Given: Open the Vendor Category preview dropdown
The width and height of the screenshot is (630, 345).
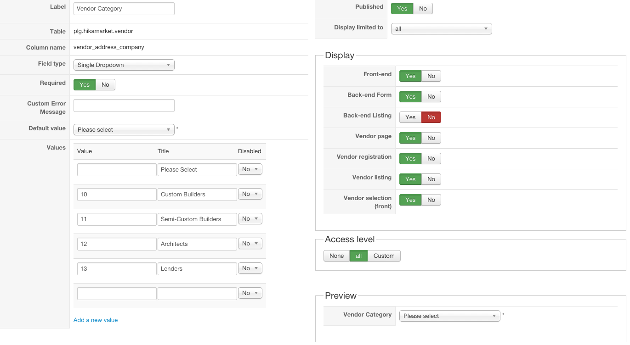Looking at the screenshot, I should [449, 316].
